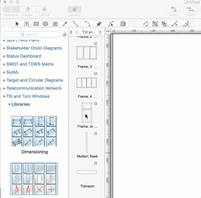Select the smart connector tool
Image resolution: width=201 pixels, height=198 pixels.
(146, 24)
